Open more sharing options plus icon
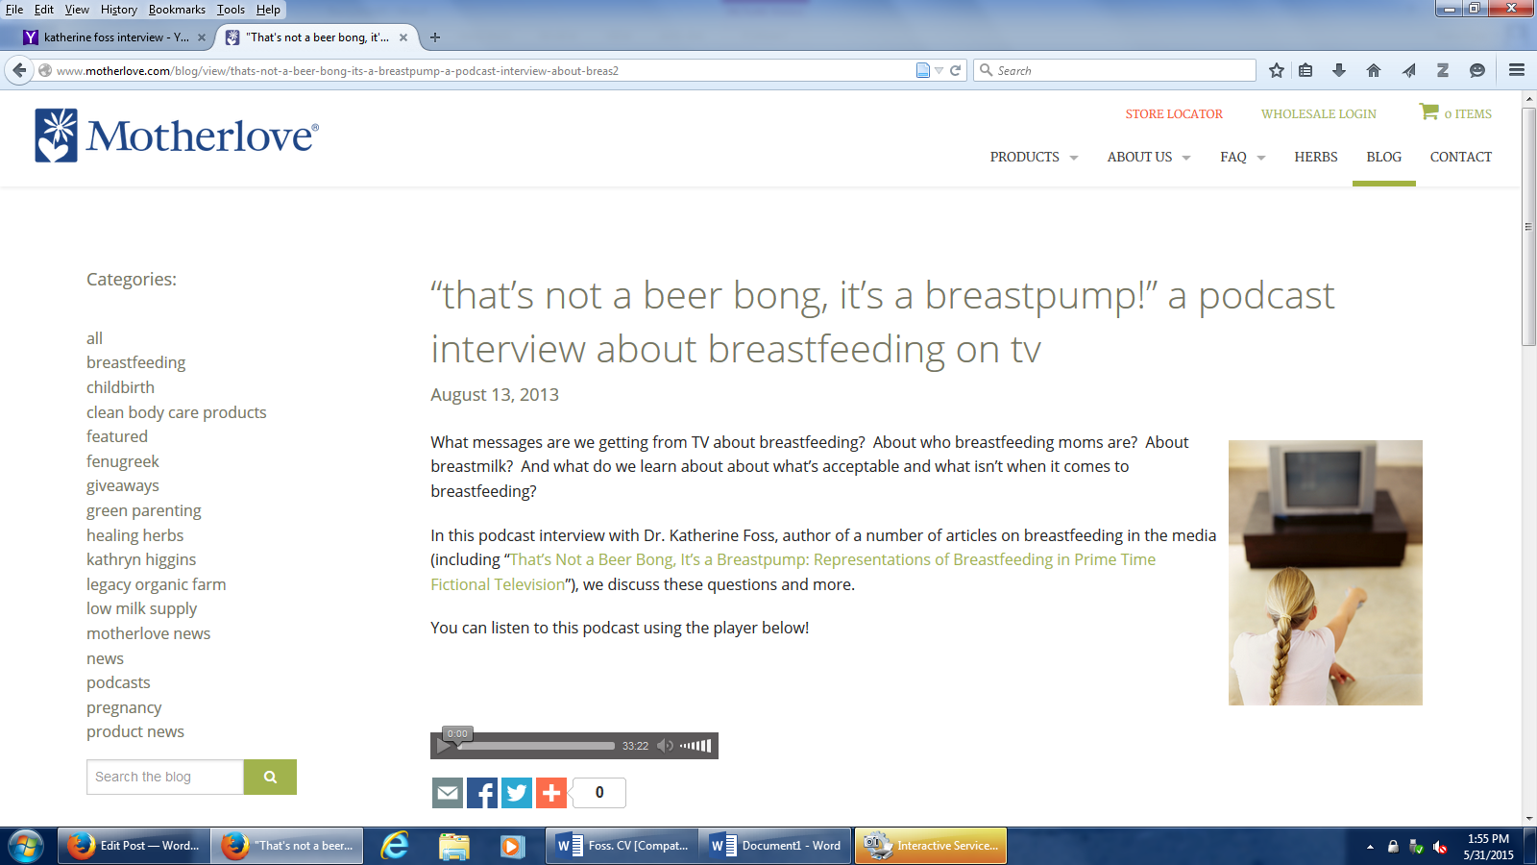This screenshot has height=865, width=1537. coord(551,793)
